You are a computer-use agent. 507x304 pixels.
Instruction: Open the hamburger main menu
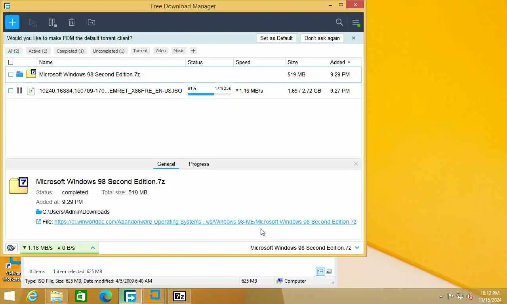[356, 23]
